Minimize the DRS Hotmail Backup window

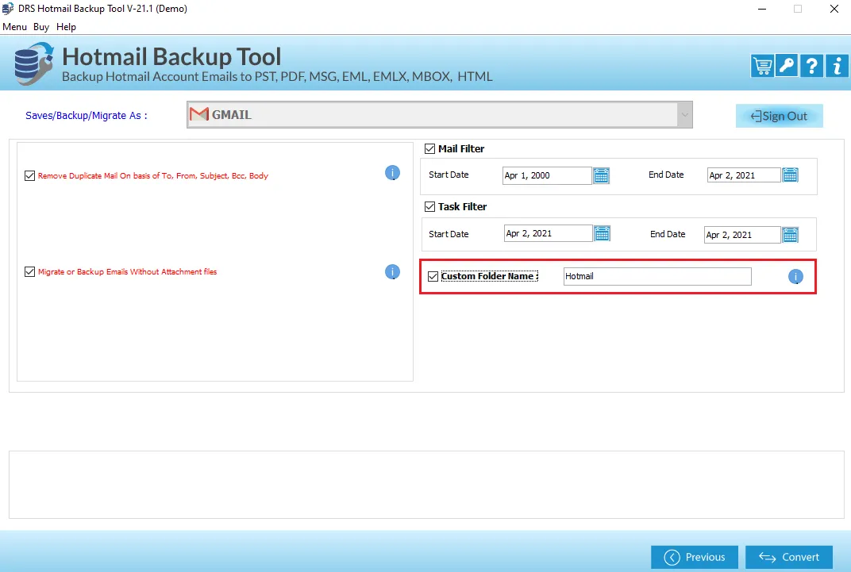point(762,9)
